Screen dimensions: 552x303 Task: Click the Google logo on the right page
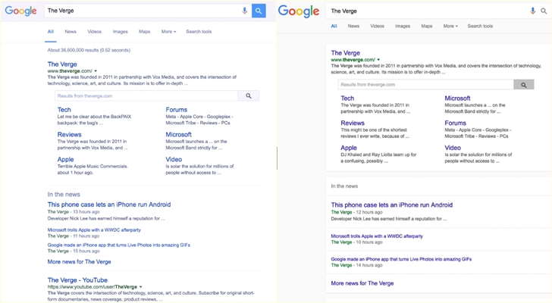pyautogui.click(x=299, y=11)
